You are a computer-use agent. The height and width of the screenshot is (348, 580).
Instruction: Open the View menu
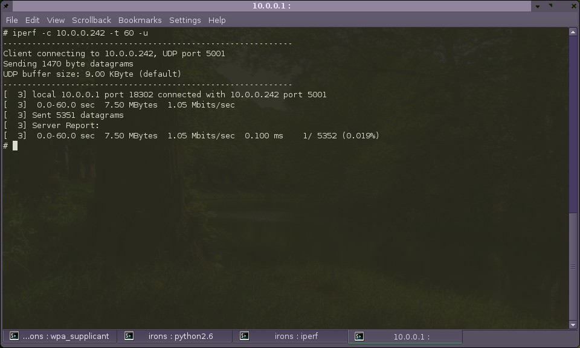point(56,21)
